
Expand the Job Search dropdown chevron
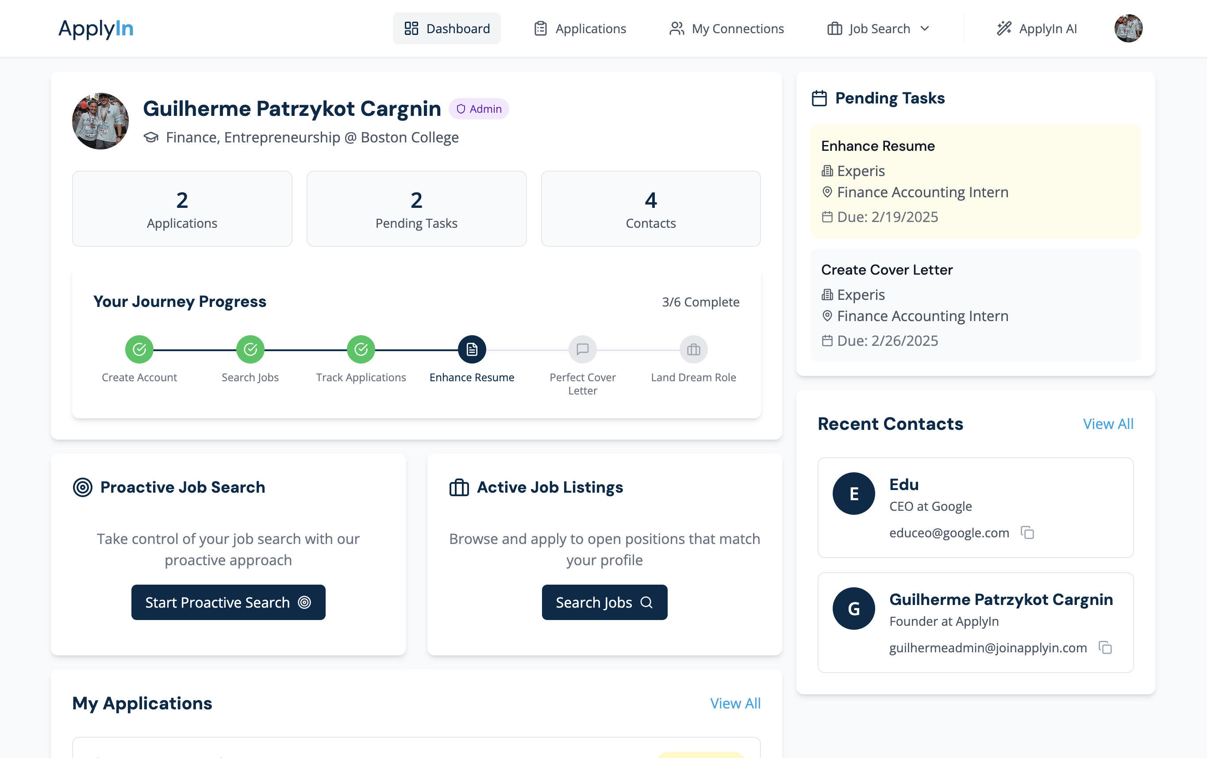pyautogui.click(x=925, y=29)
